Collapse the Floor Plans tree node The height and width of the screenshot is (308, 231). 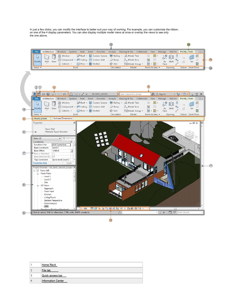coord(38,174)
